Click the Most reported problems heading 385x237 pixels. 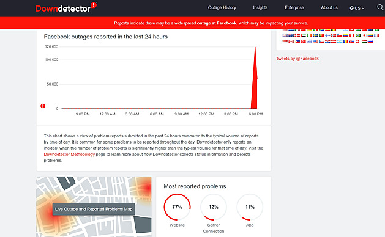(x=195, y=186)
